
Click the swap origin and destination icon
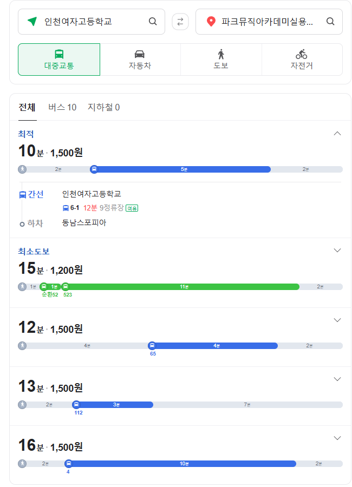pos(180,22)
